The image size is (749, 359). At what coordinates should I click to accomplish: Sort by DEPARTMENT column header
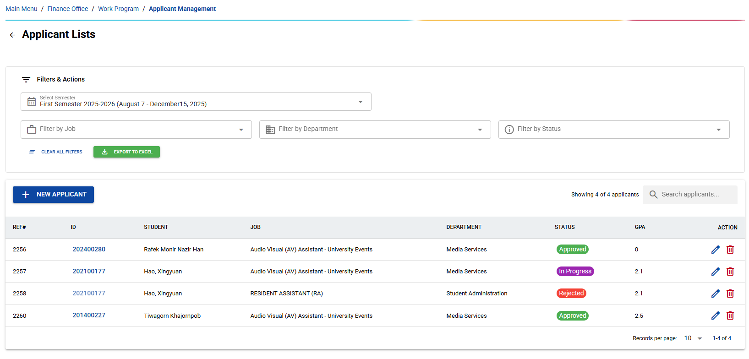click(x=464, y=227)
